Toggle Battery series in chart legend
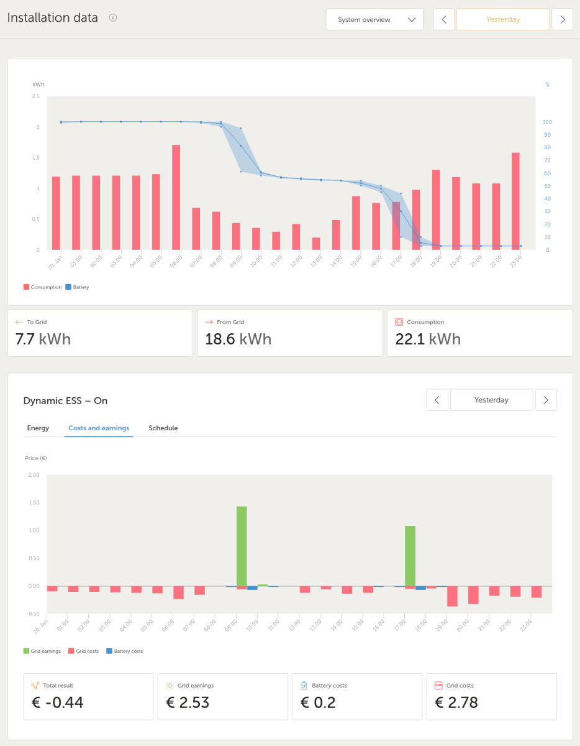580x746 pixels. click(77, 287)
